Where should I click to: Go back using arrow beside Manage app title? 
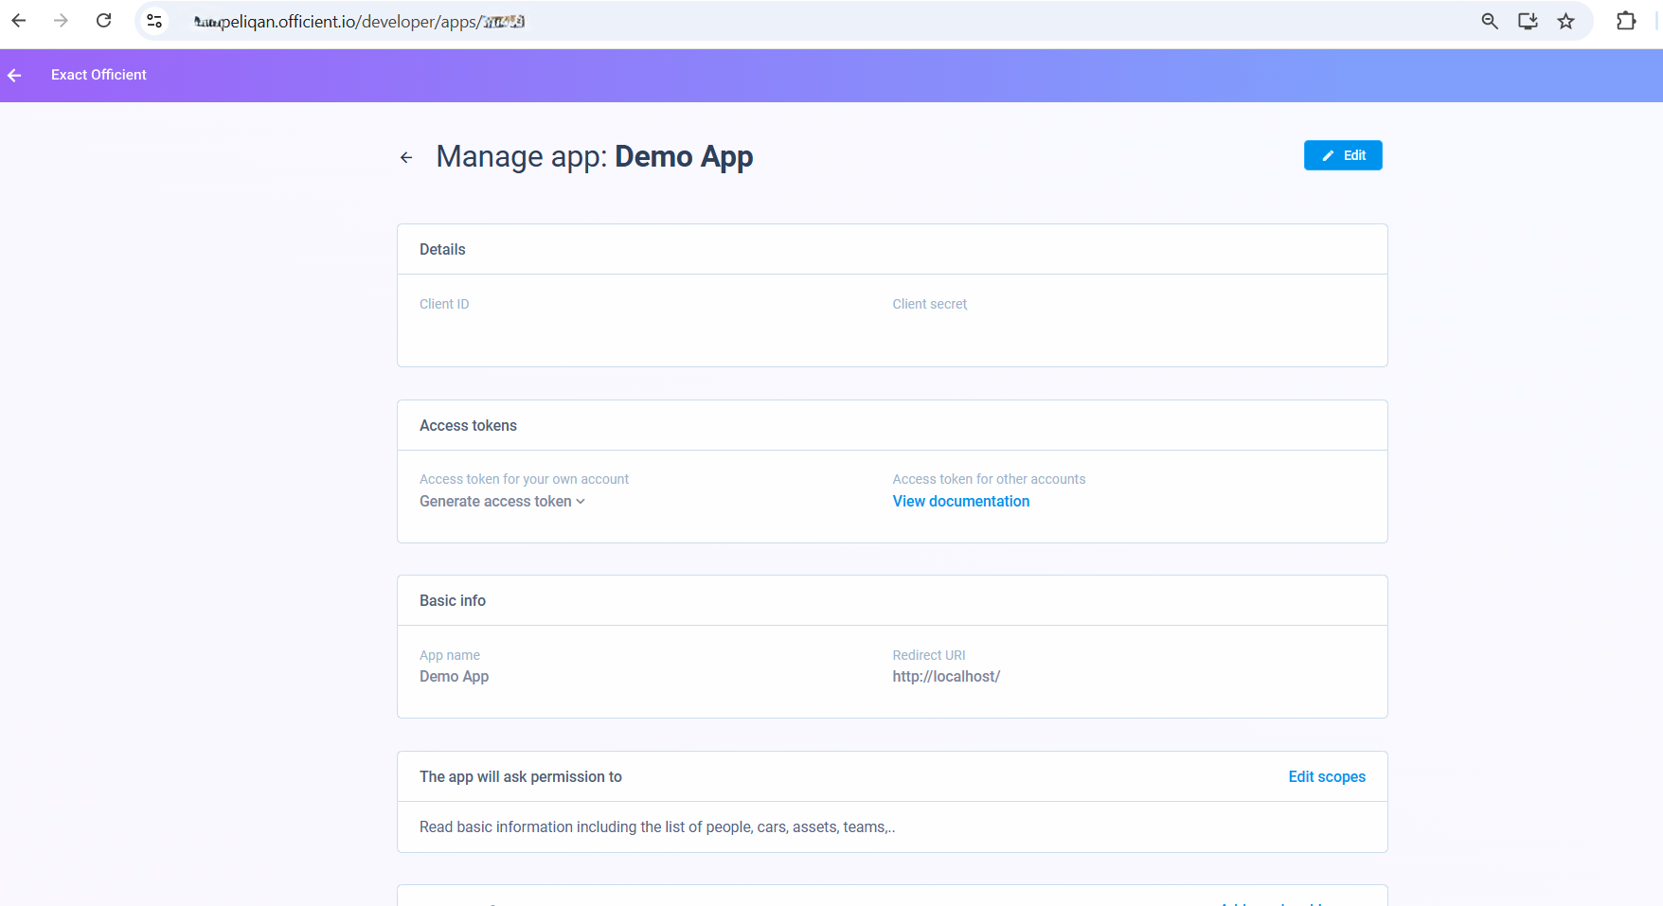tap(406, 157)
